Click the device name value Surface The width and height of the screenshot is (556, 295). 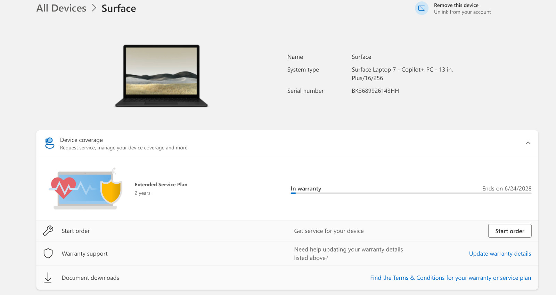361,57
